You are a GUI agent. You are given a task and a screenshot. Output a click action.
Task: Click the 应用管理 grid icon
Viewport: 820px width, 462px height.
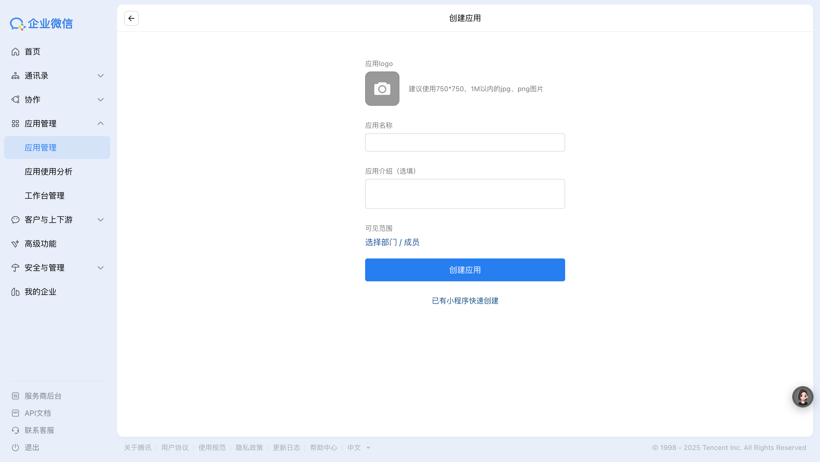coord(15,124)
